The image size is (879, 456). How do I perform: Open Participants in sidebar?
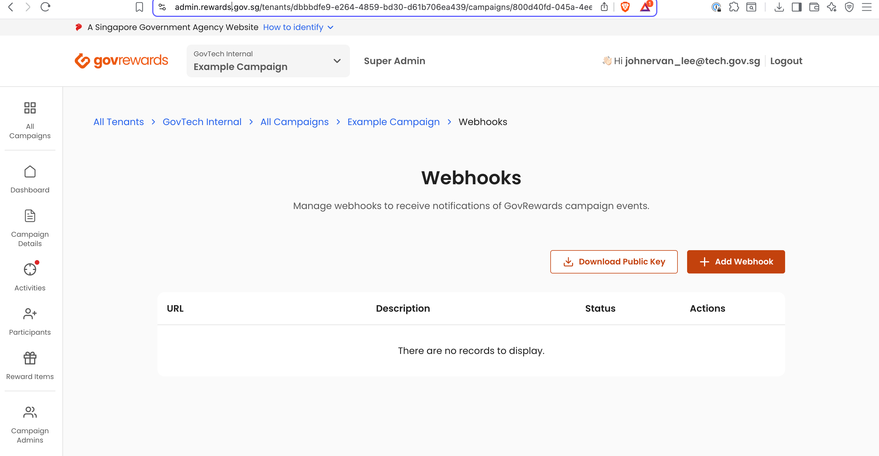tap(30, 322)
